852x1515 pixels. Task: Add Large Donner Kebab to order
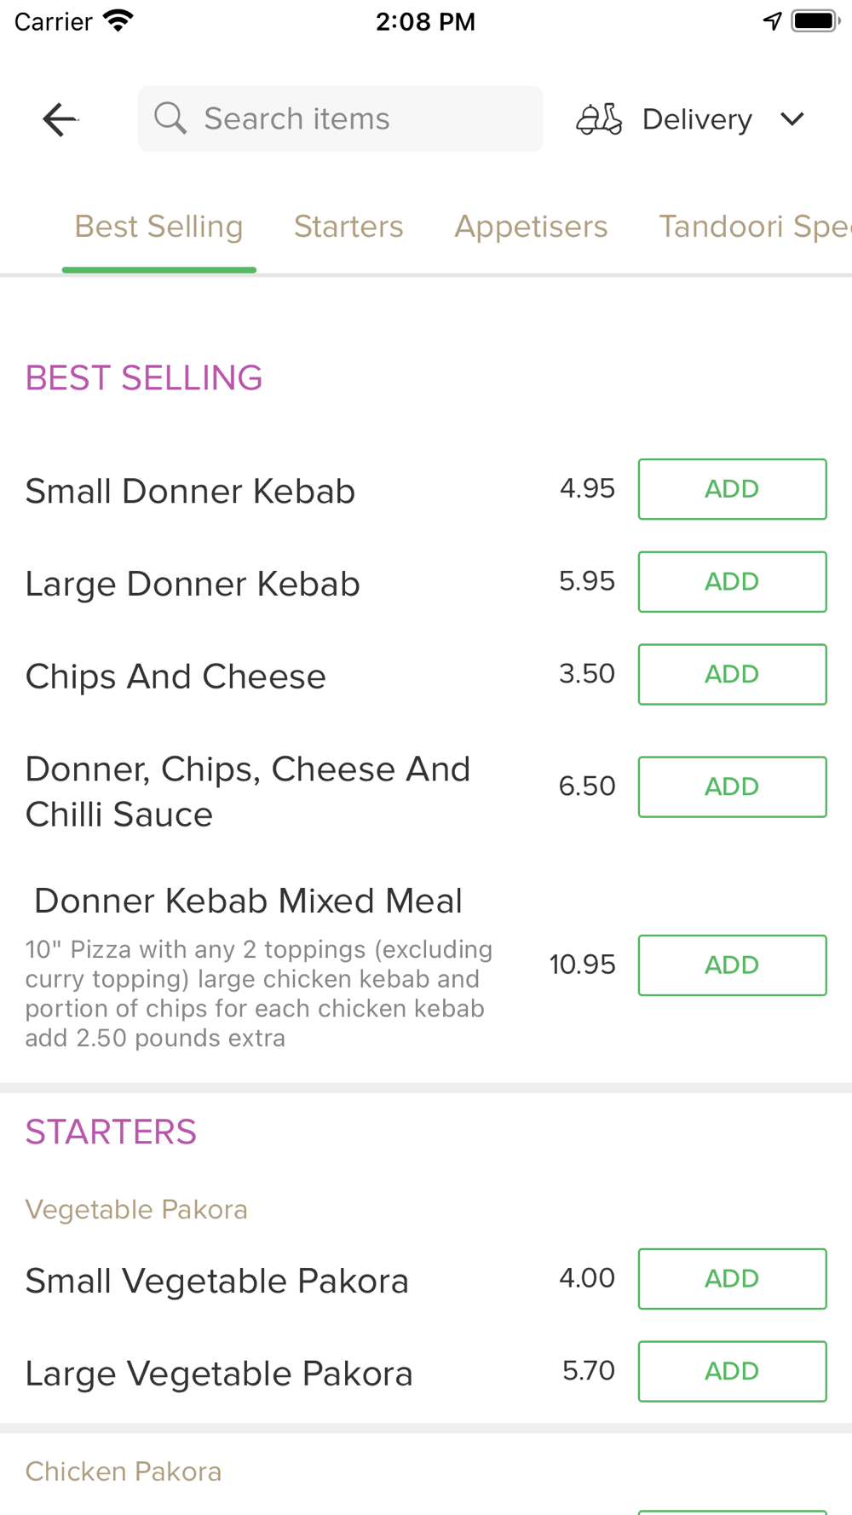(x=732, y=582)
